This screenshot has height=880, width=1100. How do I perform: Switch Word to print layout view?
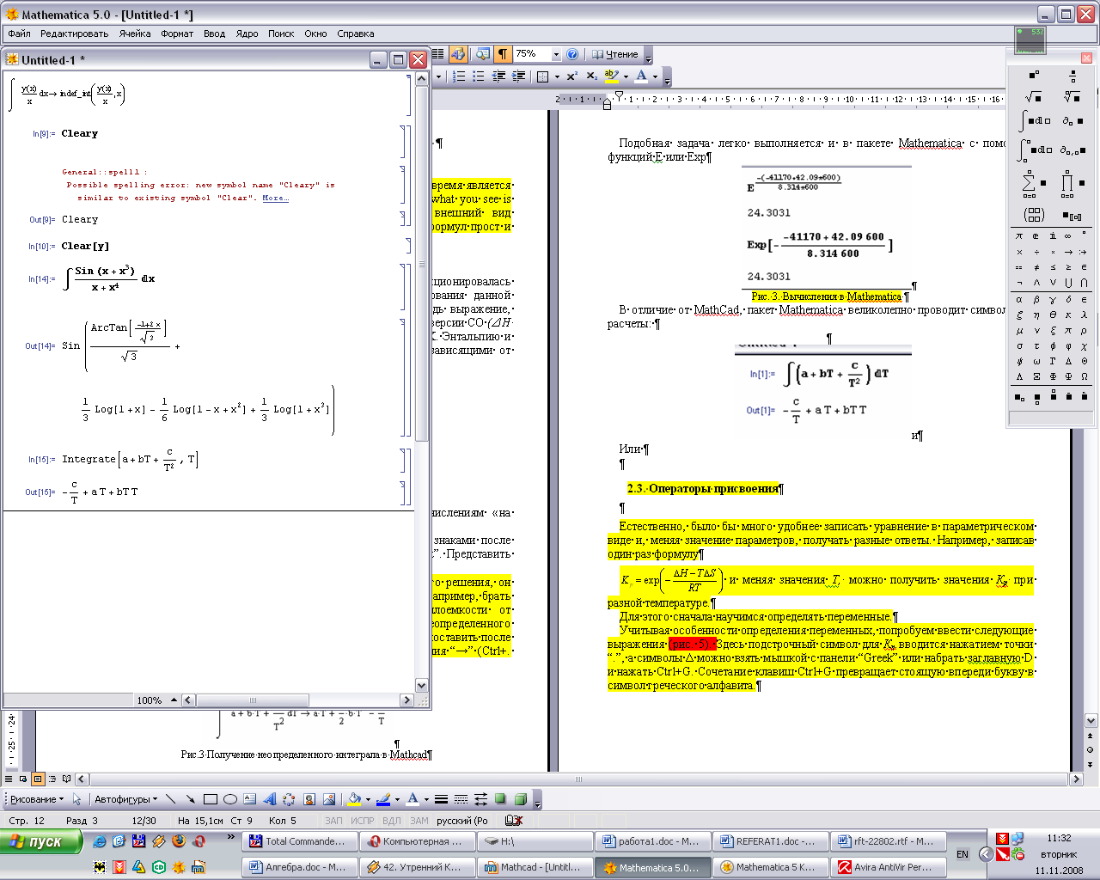(38, 779)
